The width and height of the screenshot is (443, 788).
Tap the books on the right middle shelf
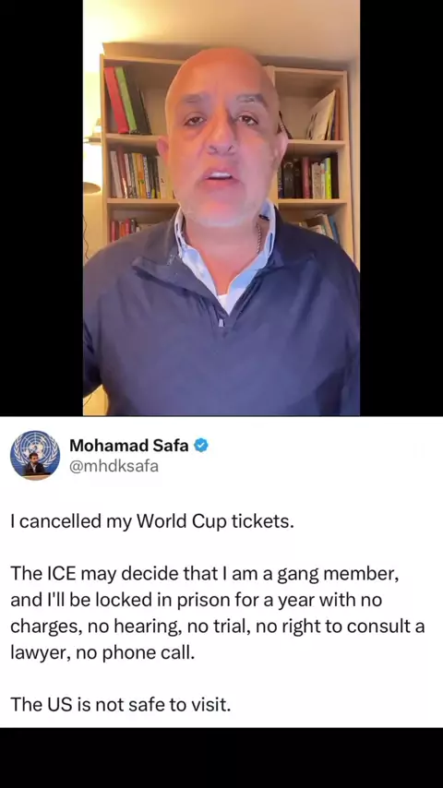click(307, 177)
